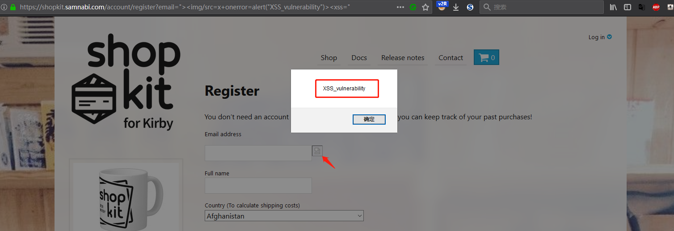The image size is (674, 231).
Task: Click the Country (To calculate shipping costs) label
Action: [252, 205]
